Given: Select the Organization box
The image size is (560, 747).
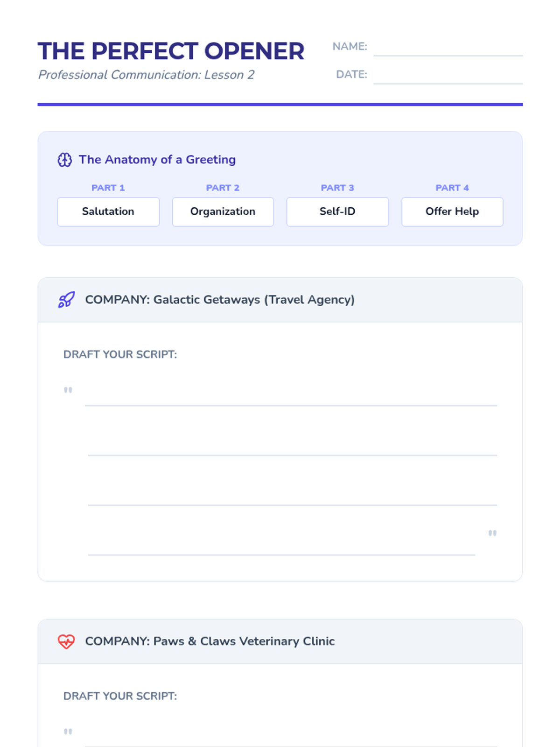Looking at the screenshot, I should pos(223,212).
